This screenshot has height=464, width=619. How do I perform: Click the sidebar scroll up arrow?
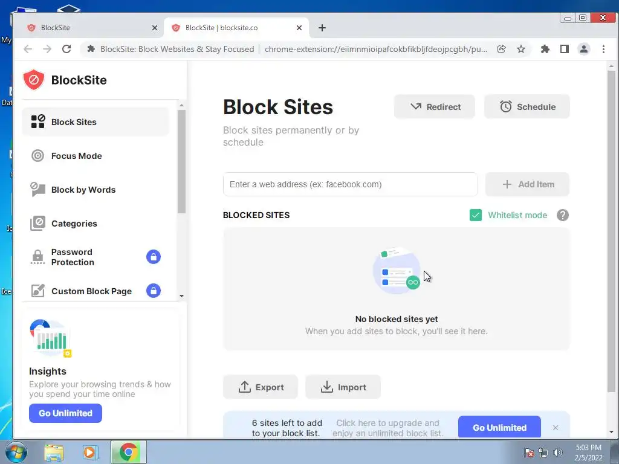pos(181,105)
